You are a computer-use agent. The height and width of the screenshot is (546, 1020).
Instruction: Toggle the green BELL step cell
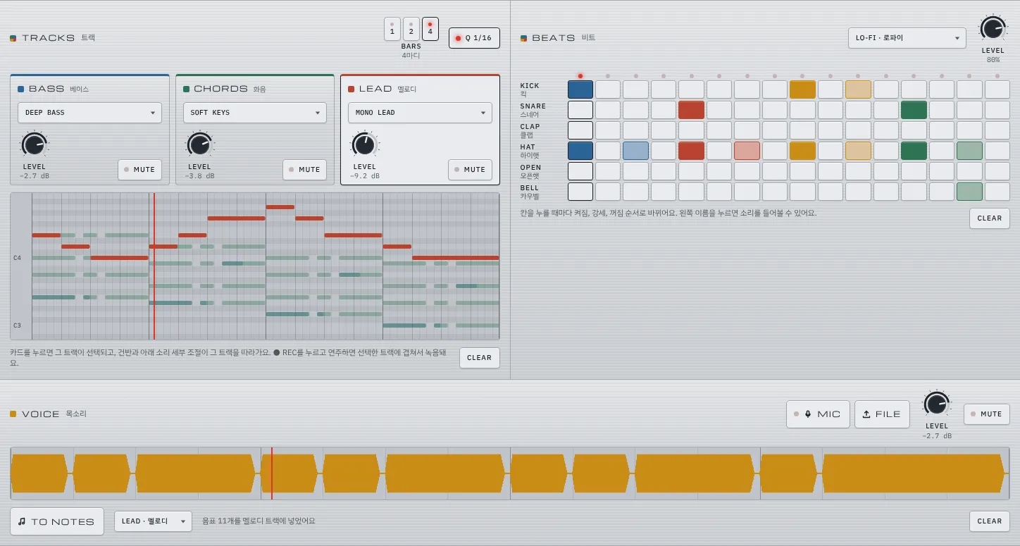pyautogui.click(x=969, y=192)
